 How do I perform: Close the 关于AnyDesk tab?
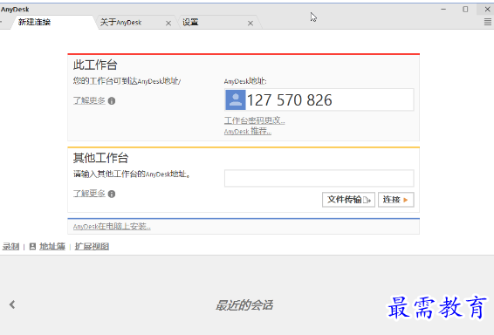click(168, 23)
